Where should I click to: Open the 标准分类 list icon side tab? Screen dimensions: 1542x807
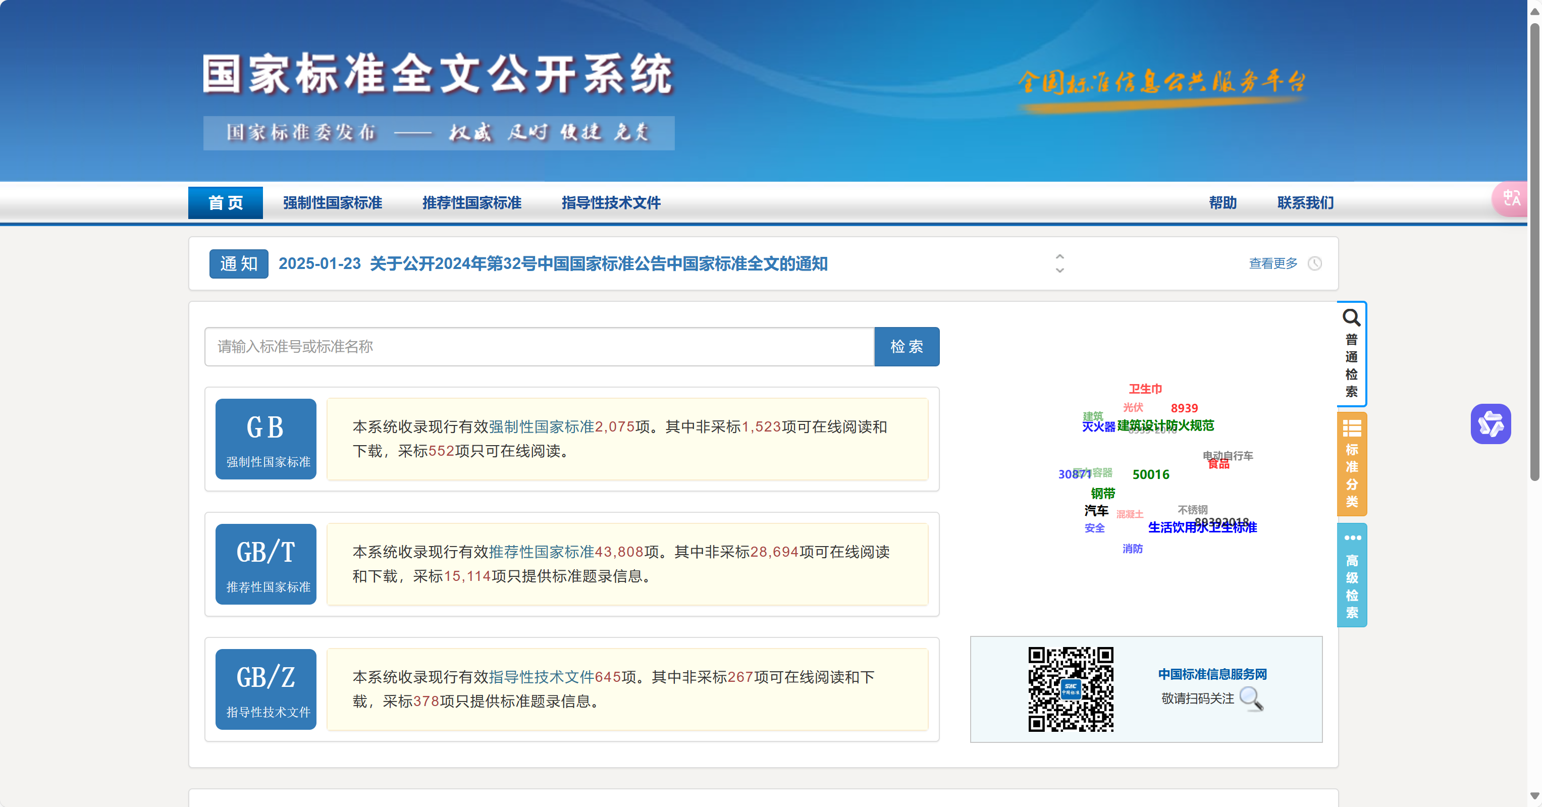[x=1351, y=464]
